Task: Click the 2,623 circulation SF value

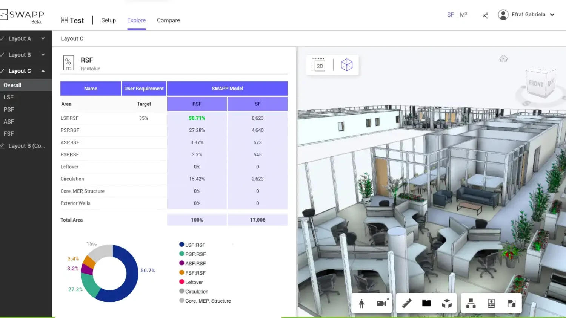Action: point(258,179)
